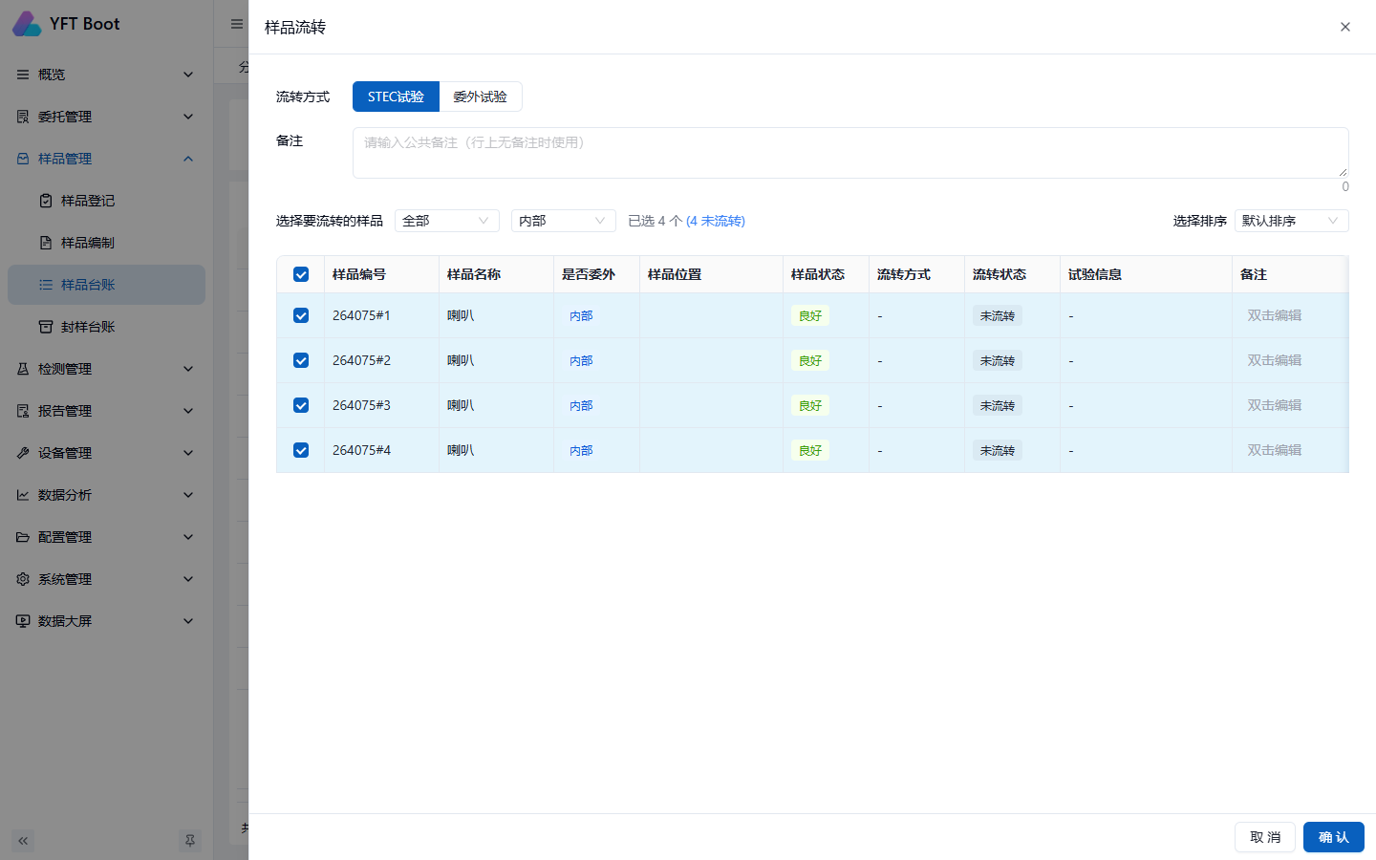Click the 系统管理 gear icon
1376x860 pixels.
[23, 579]
